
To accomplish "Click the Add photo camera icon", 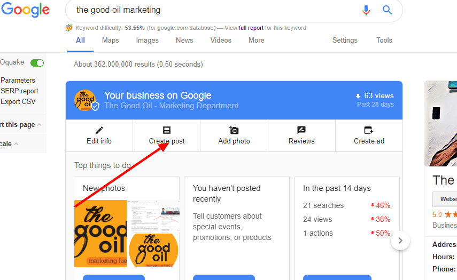I will coord(234,130).
